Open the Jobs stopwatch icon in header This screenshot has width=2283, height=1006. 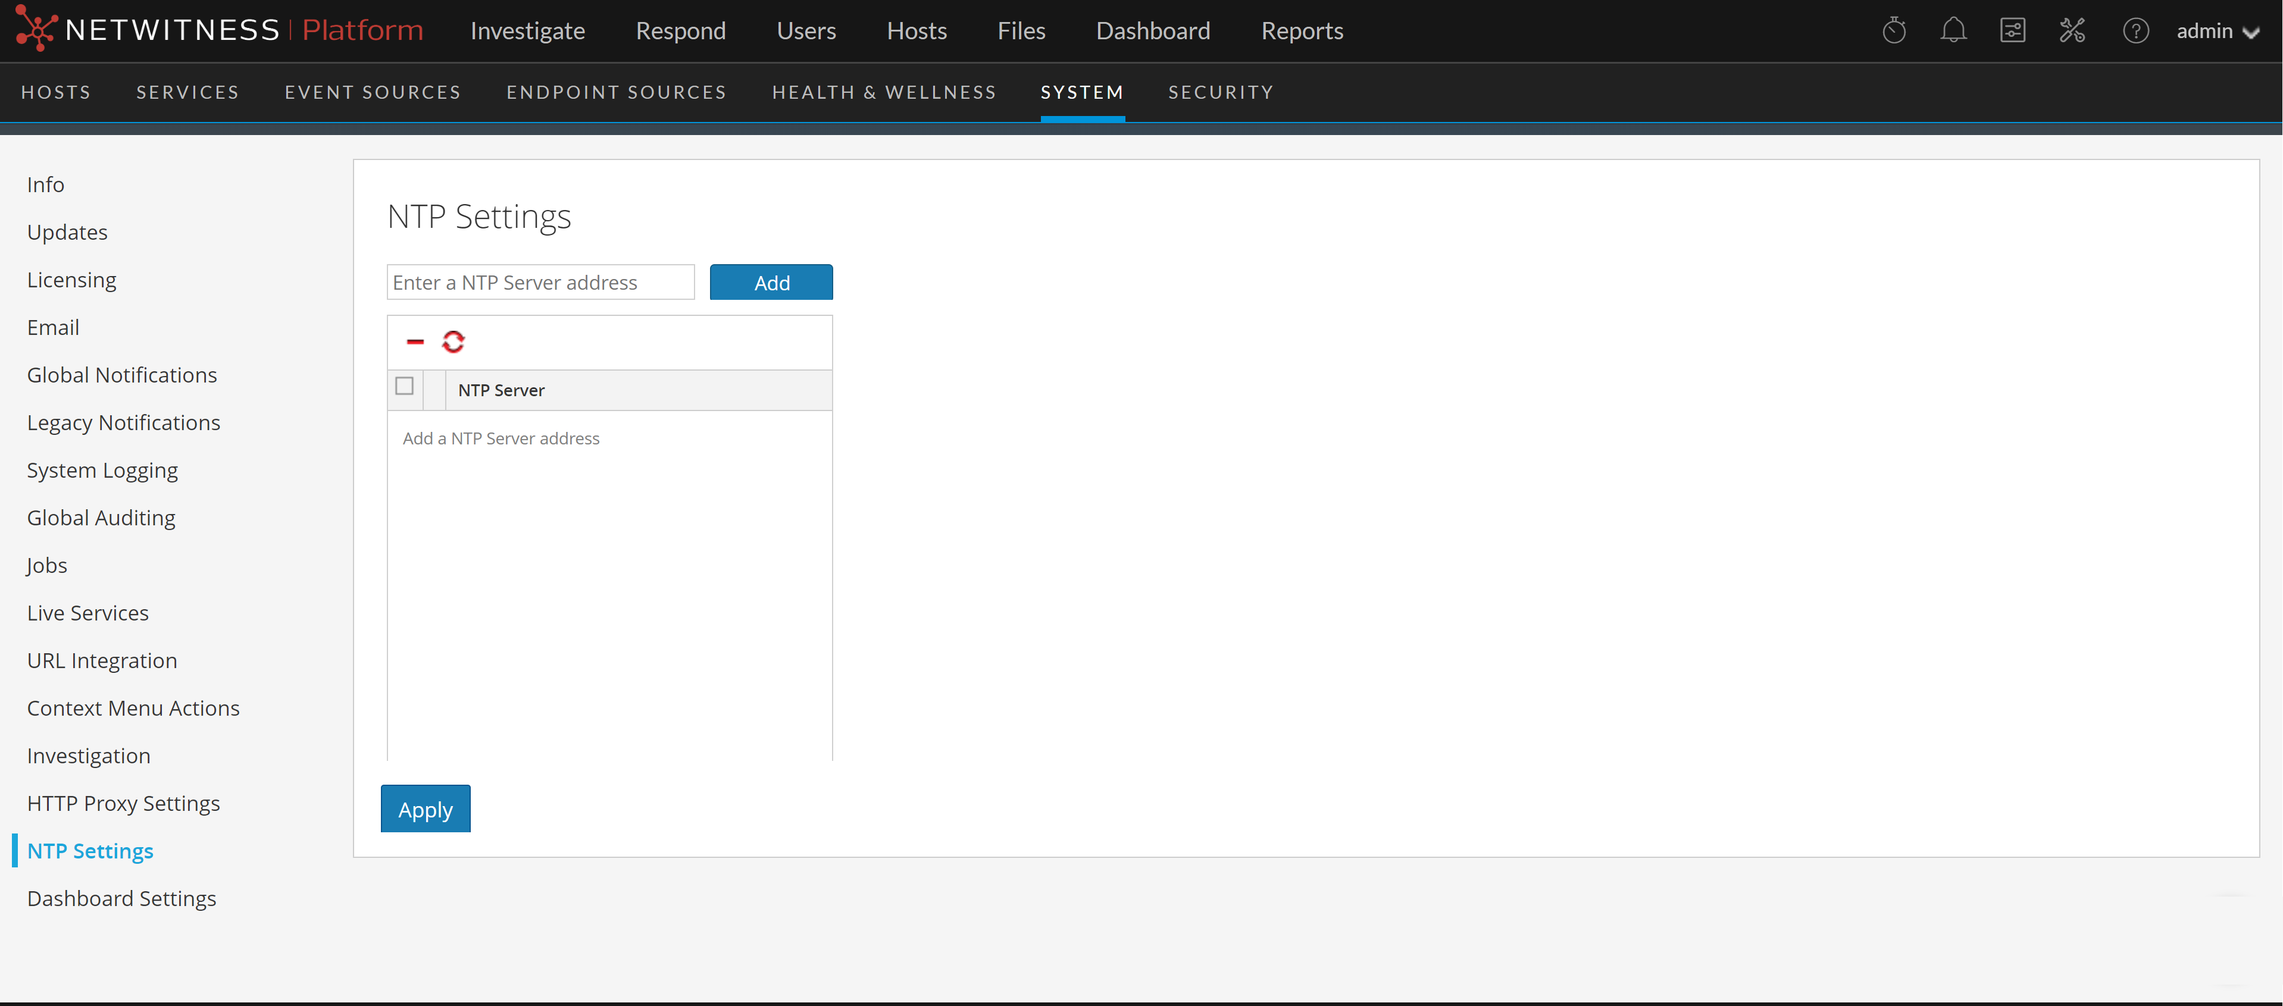click(x=1895, y=30)
